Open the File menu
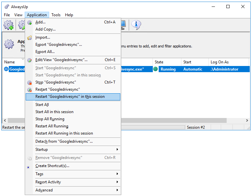The height and width of the screenshot is (196, 252). coord(7,15)
